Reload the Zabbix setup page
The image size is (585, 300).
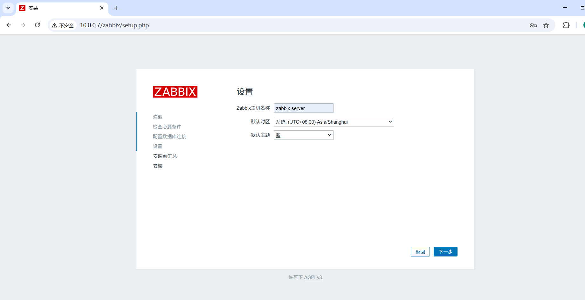click(x=37, y=25)
